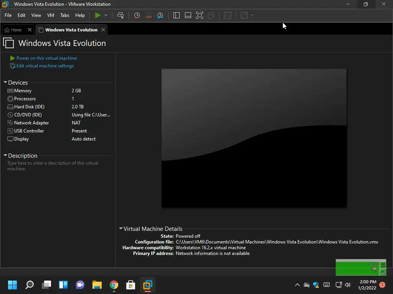Click the 'Powered off' state text
This screenshot has height=294, width=393.
point(188,236)
